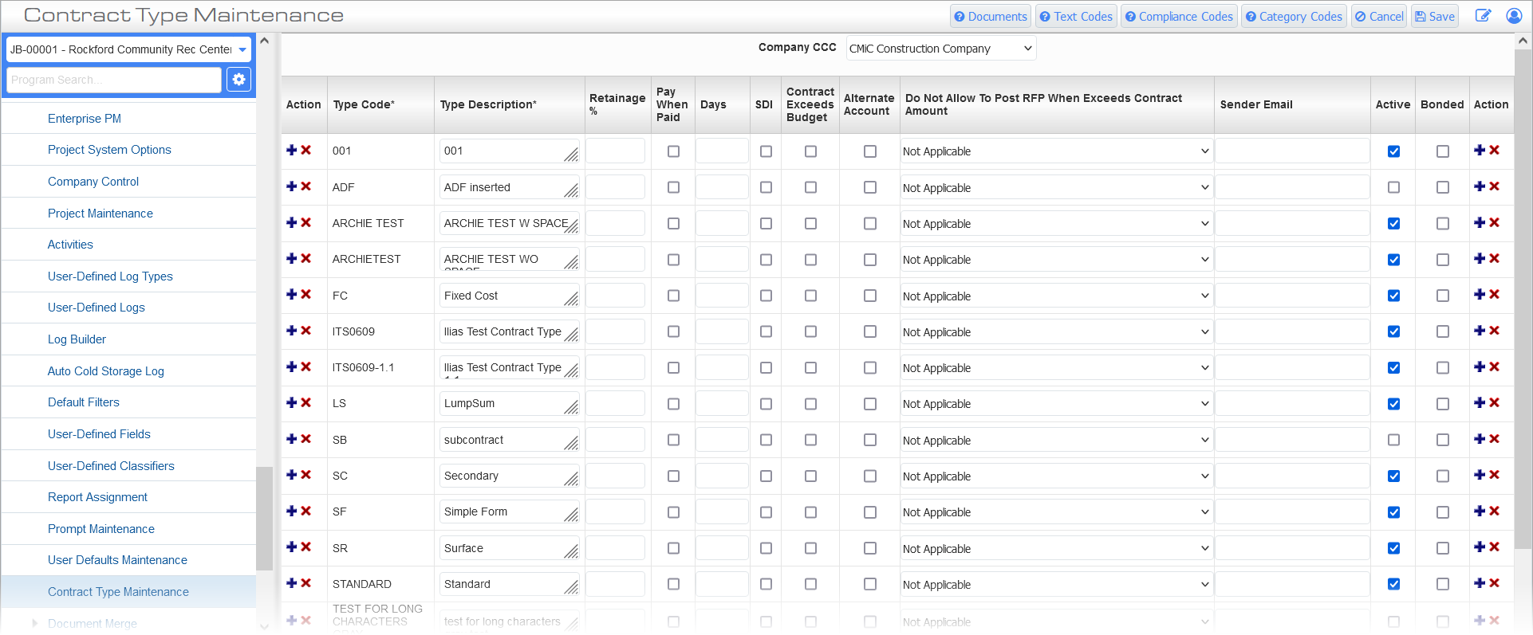Toggle Active checkbox for ADF row

1393,187
